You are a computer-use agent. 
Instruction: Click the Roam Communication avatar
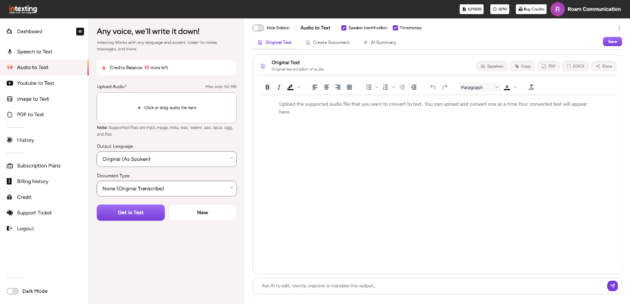pos(557,9)
